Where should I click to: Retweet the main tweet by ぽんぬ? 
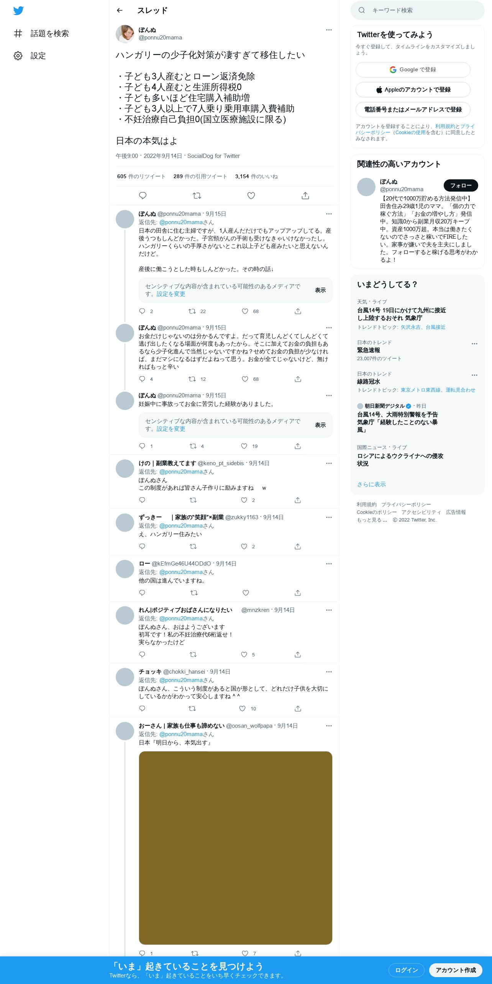tap(197, 196)
